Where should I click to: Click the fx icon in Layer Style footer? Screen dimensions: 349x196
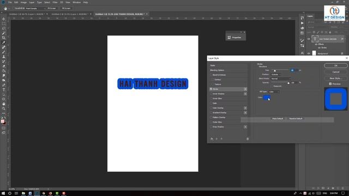pos(212,139)
